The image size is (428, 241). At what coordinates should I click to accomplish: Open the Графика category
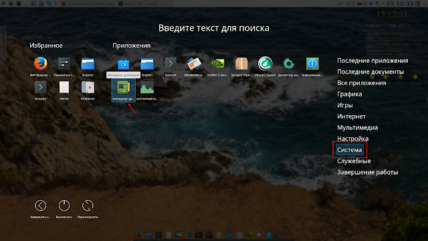pyautogui.click(x=350, y=94)
